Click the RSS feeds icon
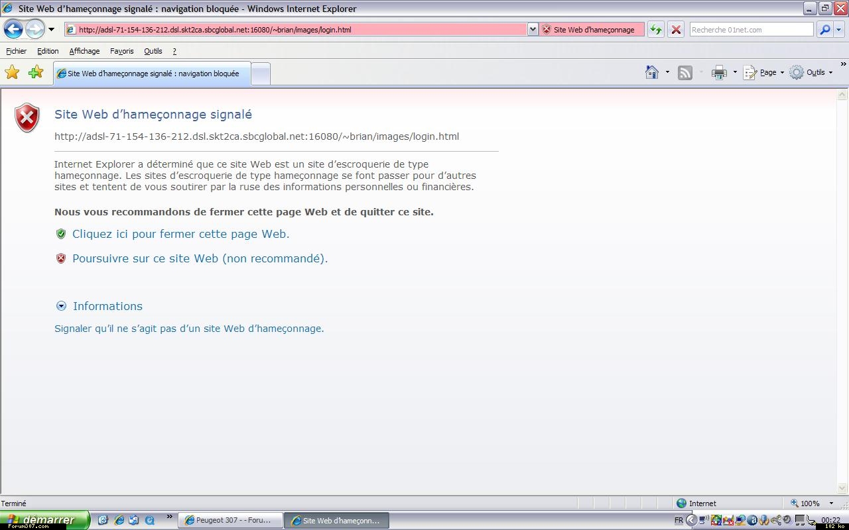 685,73
